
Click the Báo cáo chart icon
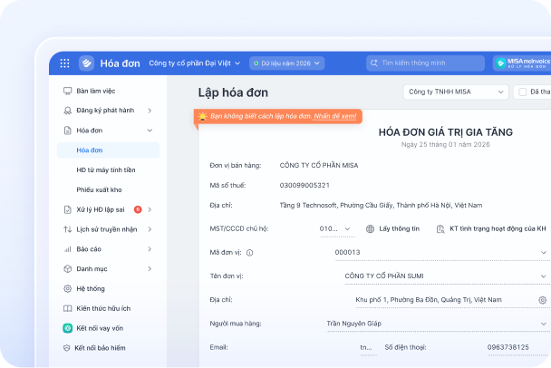[x=67, y=249]
